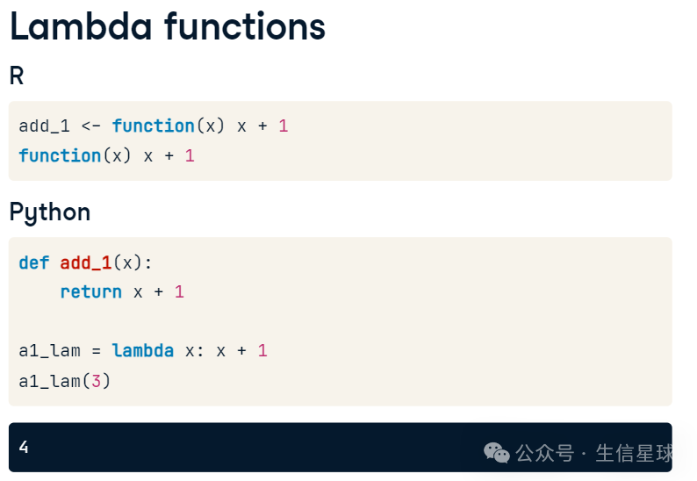The image size is (697, 481).
Task: Click the 'a1_lam =' variable assignment
Action: click(60, 351)
